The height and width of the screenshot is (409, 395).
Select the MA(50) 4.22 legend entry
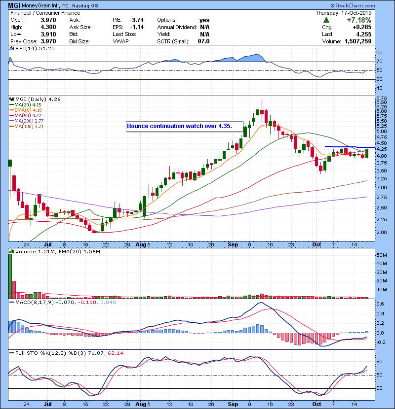(25, 115)
